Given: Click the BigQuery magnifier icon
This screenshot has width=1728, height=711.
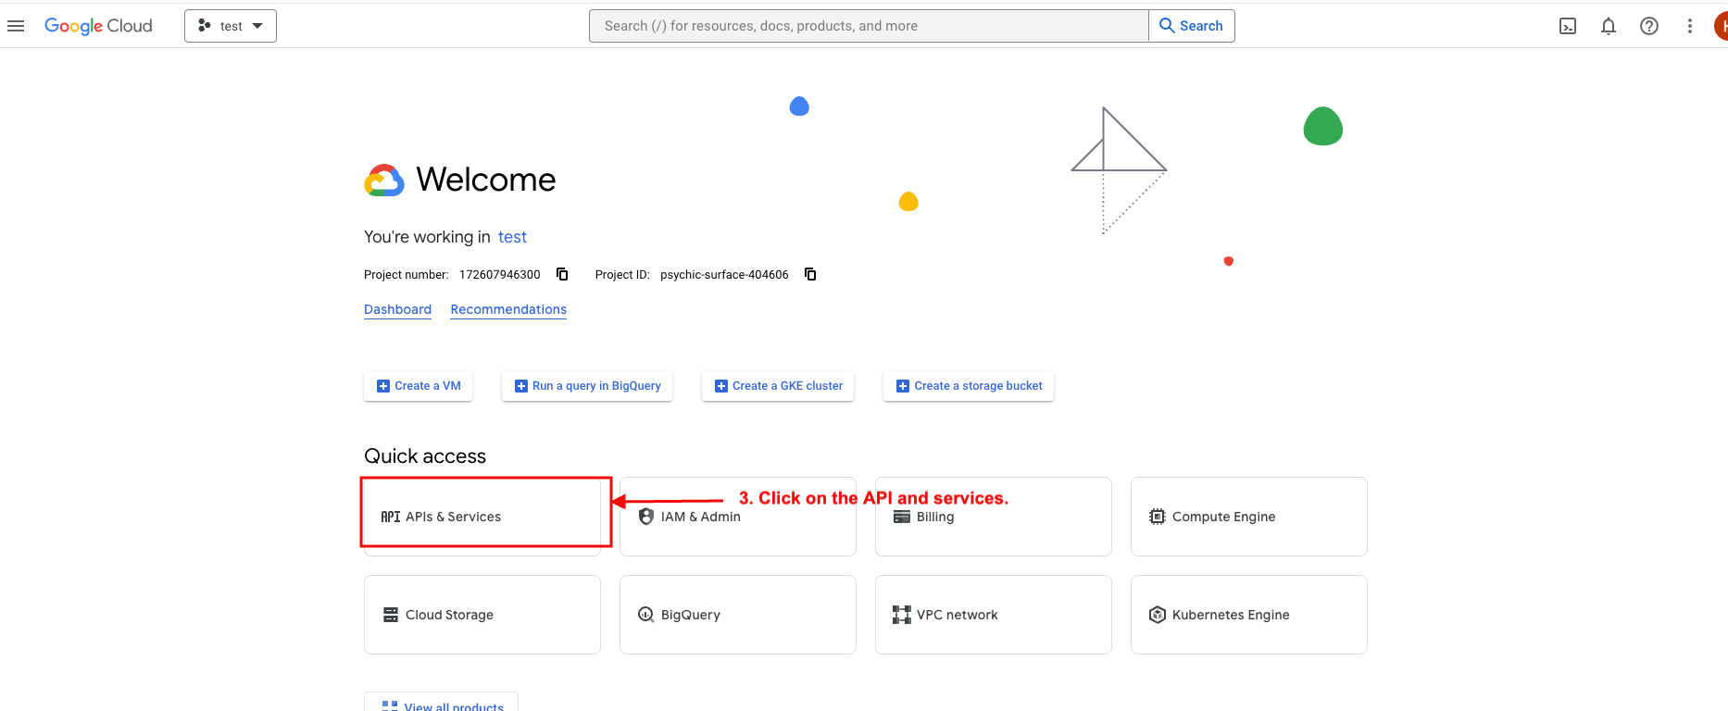Looking at the screenshot, I should (x=646, y=615).
